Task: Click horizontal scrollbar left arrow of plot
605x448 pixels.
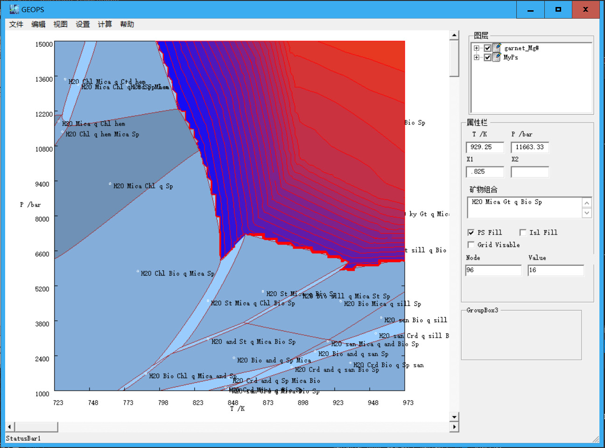Action: click(x=9, y=427)
